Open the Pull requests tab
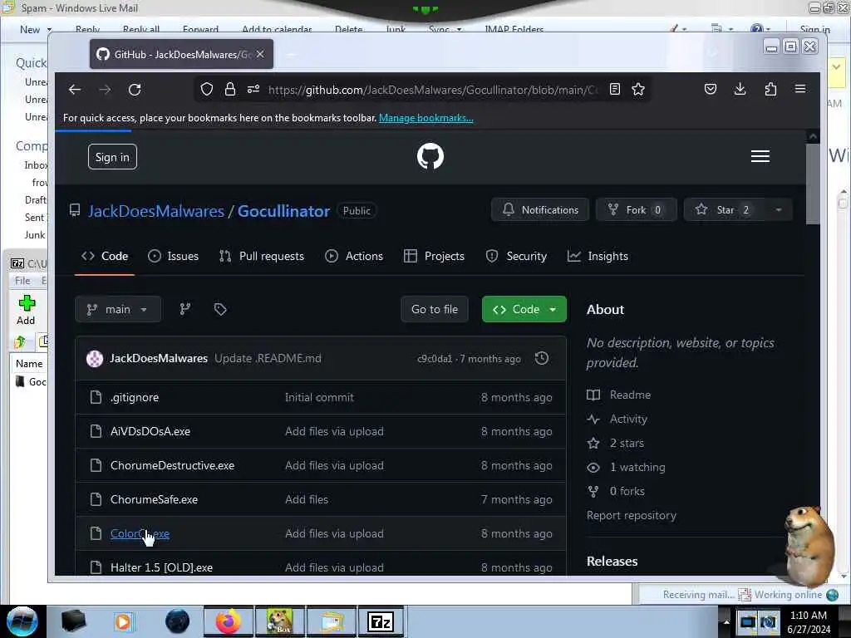Viewport: 851px width, 638px height. point(262,256)
